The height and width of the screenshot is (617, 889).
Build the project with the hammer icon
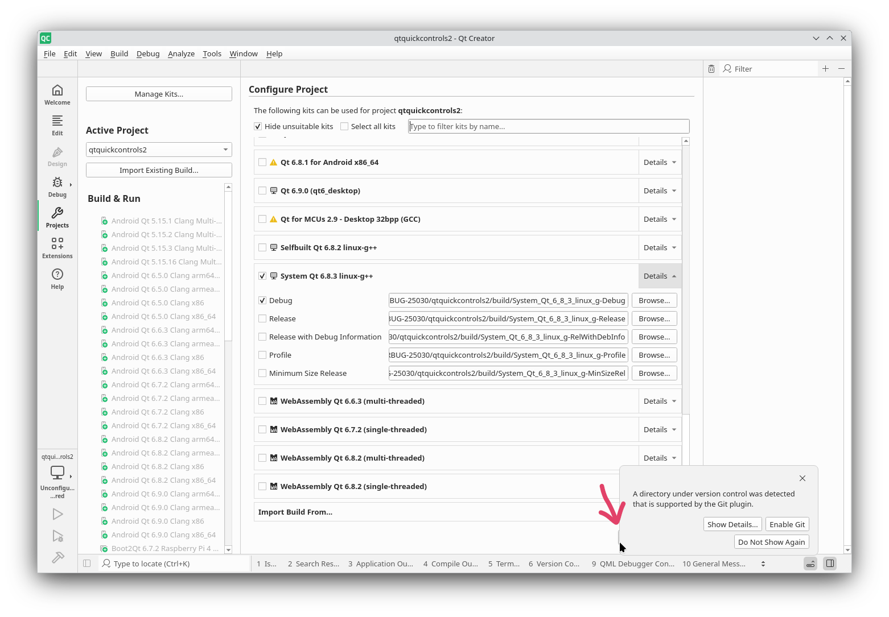[57, 557]
